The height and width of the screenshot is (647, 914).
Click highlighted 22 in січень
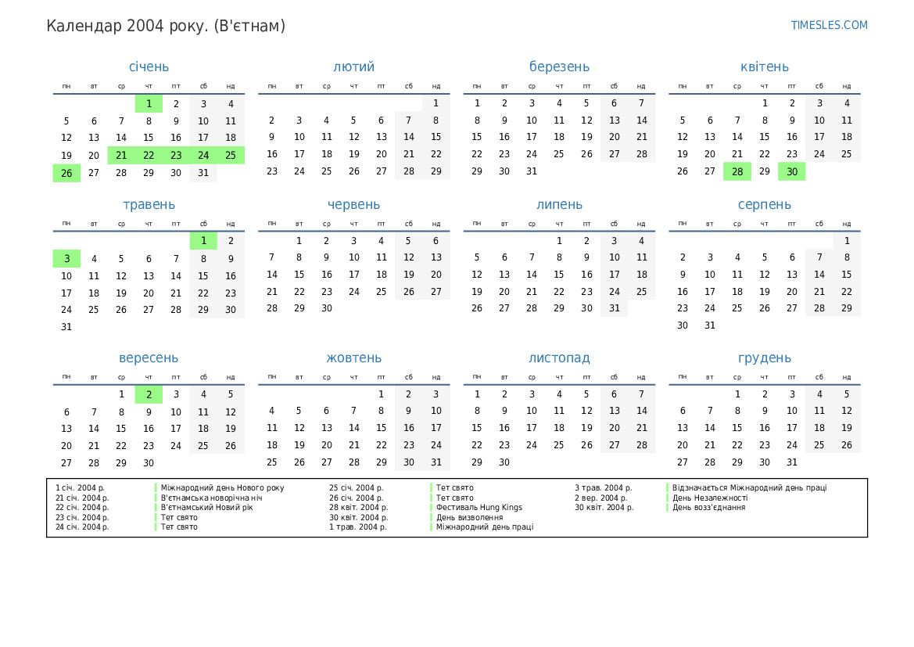149,155
